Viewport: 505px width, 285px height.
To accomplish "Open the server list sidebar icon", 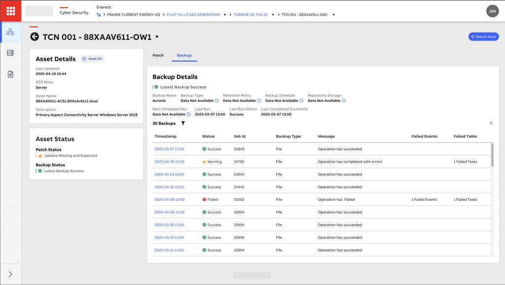I will tap(10, 53).
